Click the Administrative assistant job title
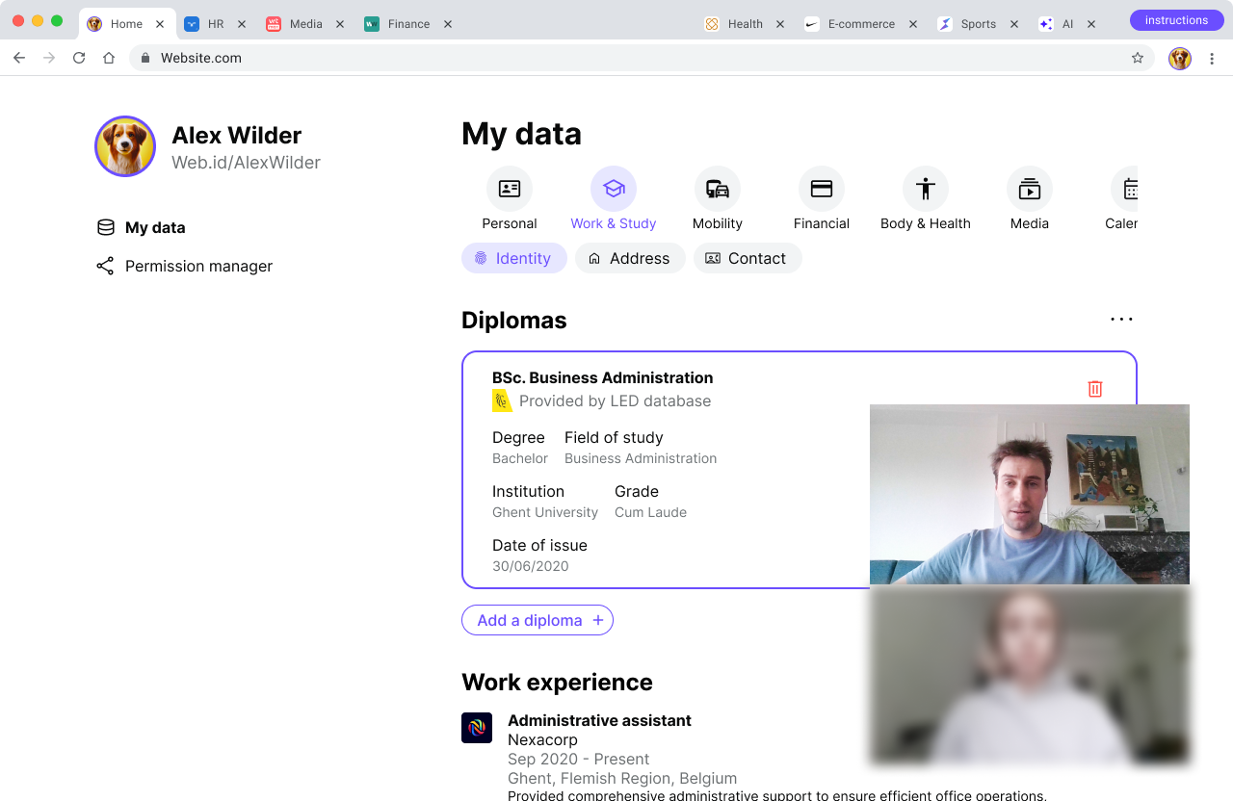Screen dimensions: 1233x801 (599, 720)
